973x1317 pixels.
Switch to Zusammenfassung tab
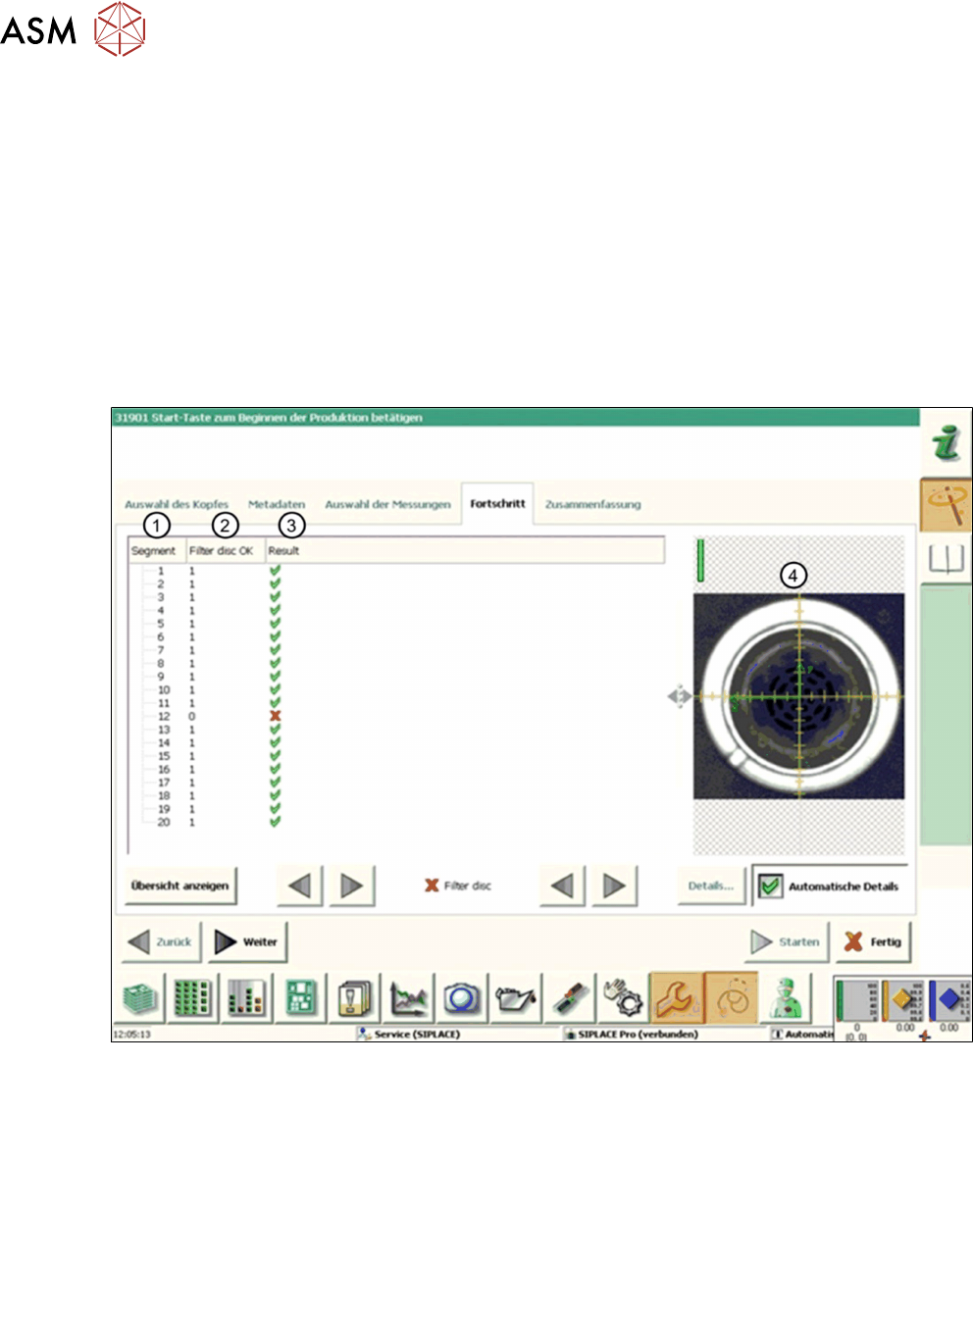coord(592,504)
